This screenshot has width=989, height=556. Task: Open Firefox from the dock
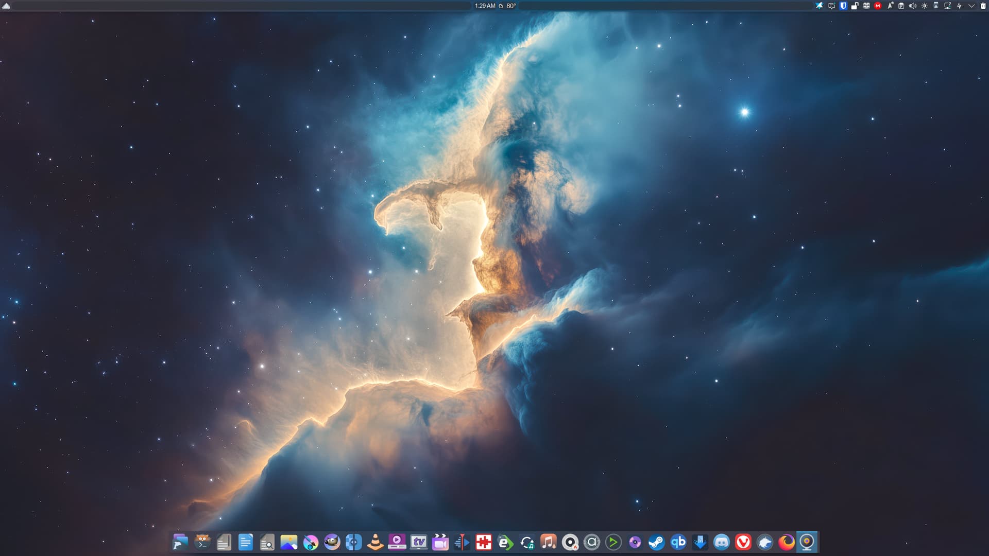coord(786,542)
